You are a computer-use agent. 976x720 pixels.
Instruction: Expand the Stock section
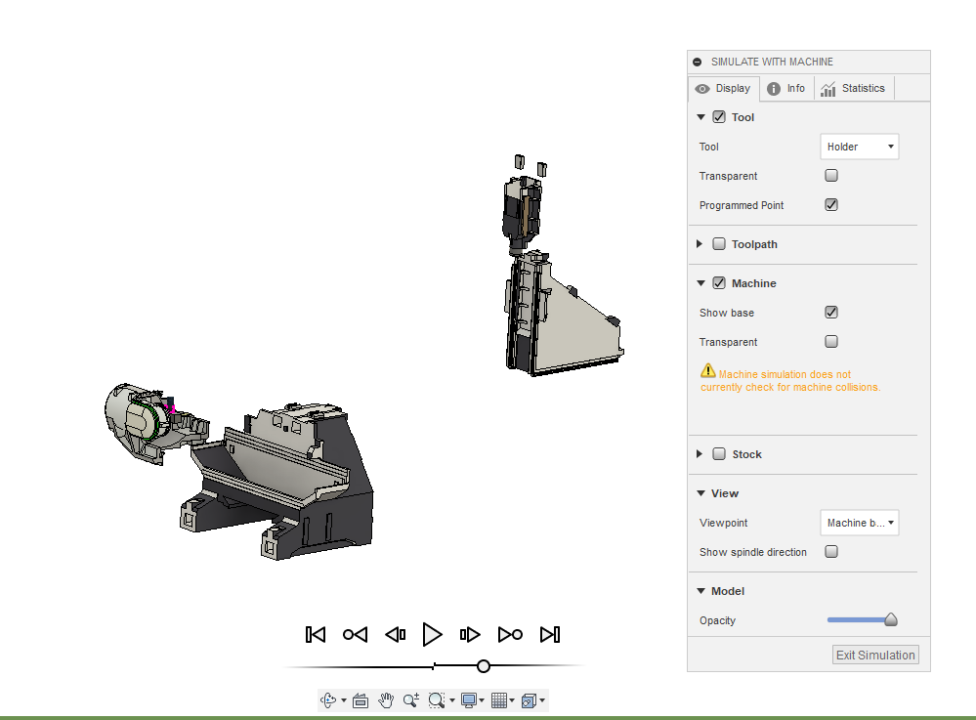pos(700,453)
